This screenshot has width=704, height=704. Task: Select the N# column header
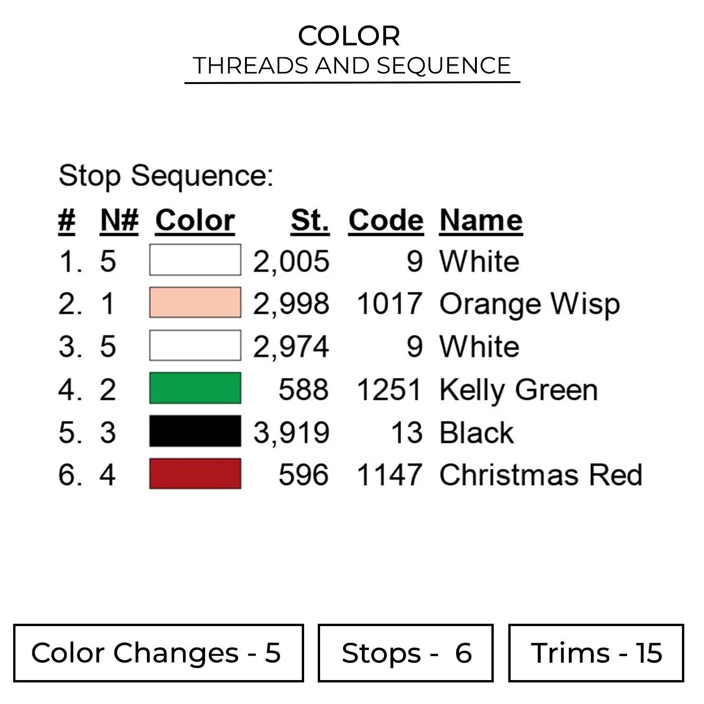click(119, 220)
